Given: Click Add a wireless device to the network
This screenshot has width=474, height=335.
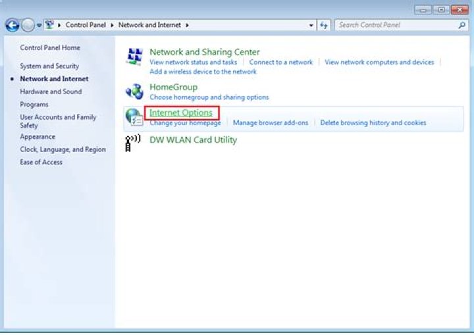Looking at the screenshot, I should pyautogui.click(x=203, y=71).
